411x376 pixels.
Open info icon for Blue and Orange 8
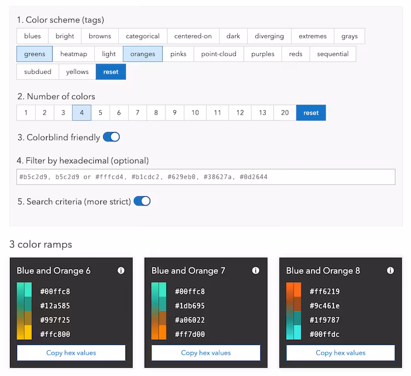point(390,270)
